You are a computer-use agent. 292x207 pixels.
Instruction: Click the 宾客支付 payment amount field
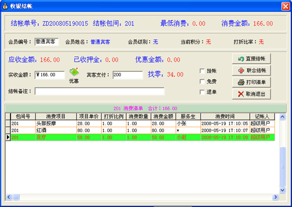[x=128, y=75]
